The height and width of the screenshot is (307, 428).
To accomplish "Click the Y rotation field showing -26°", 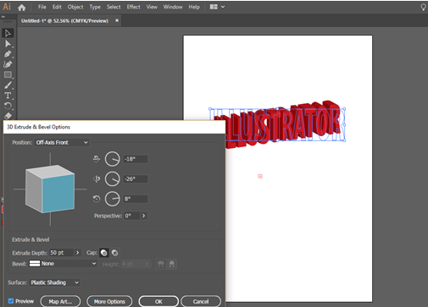I will pos(136,178).
